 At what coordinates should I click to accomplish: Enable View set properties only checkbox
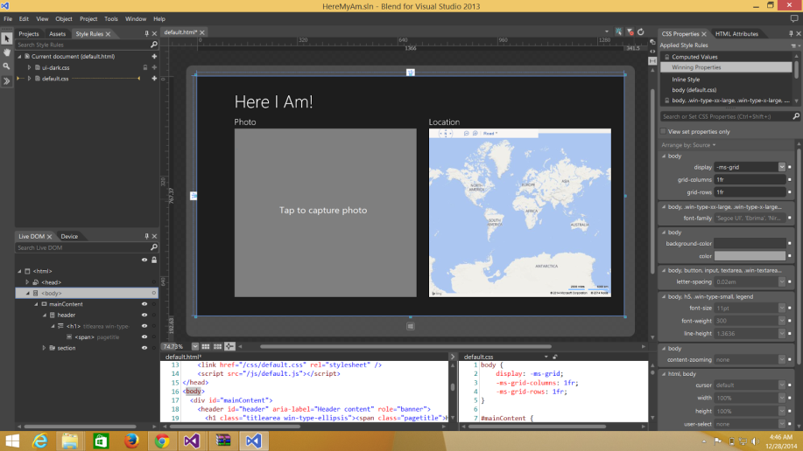click(665, 132)
